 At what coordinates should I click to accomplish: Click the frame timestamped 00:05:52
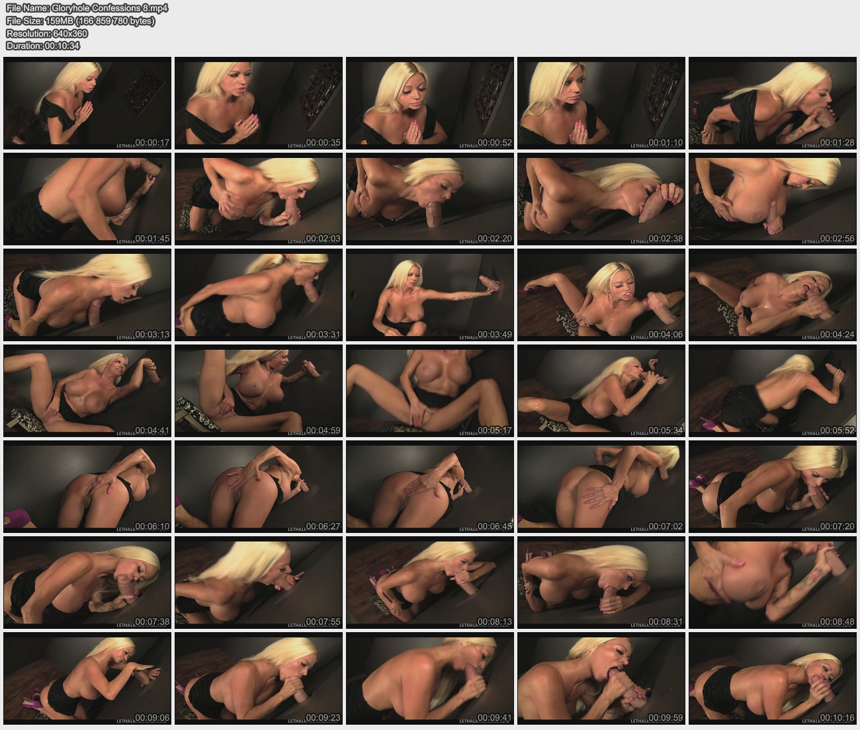(x=773, y=391)
